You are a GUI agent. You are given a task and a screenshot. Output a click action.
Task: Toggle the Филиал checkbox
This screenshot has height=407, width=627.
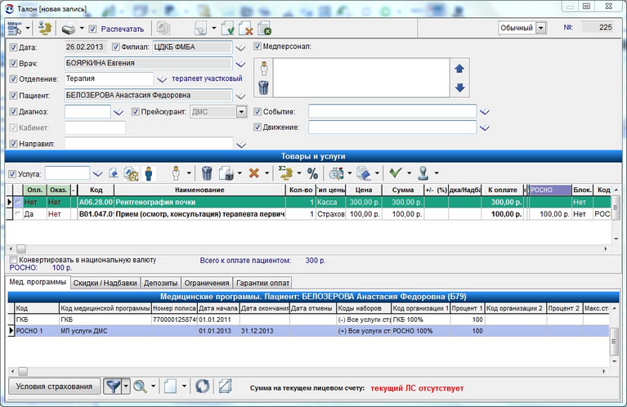116,47
